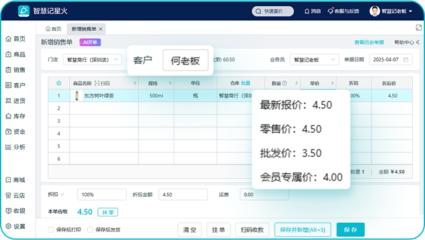
Task: Click the 清空 button
Action: coord(190,230)
